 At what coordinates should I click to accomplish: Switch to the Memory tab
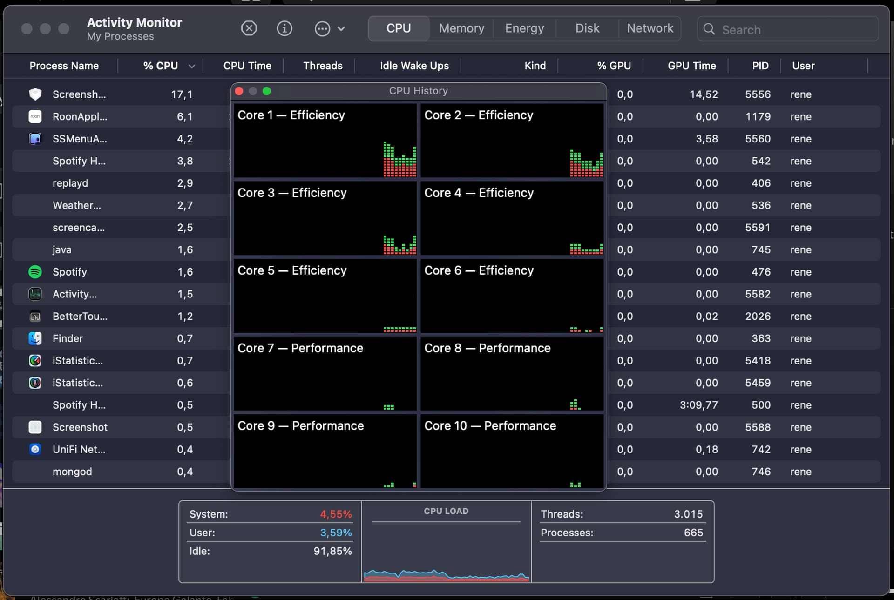(461, 28)
